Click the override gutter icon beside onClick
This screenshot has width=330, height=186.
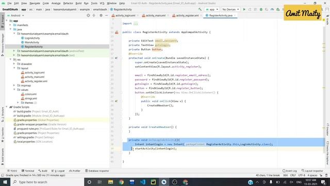tap(116, 101)
